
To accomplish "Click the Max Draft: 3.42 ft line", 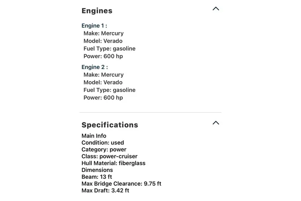I will (105, 190).
